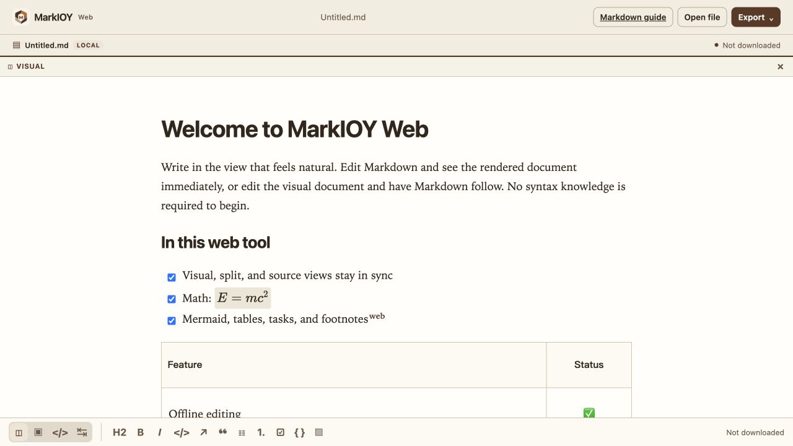Screen dimensions: 793x446
Task: Apply H2 heading formatting
Action: tap(120, 432)
